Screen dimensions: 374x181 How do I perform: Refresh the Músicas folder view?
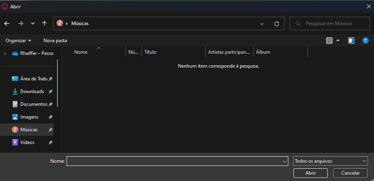tap(277, 24)
